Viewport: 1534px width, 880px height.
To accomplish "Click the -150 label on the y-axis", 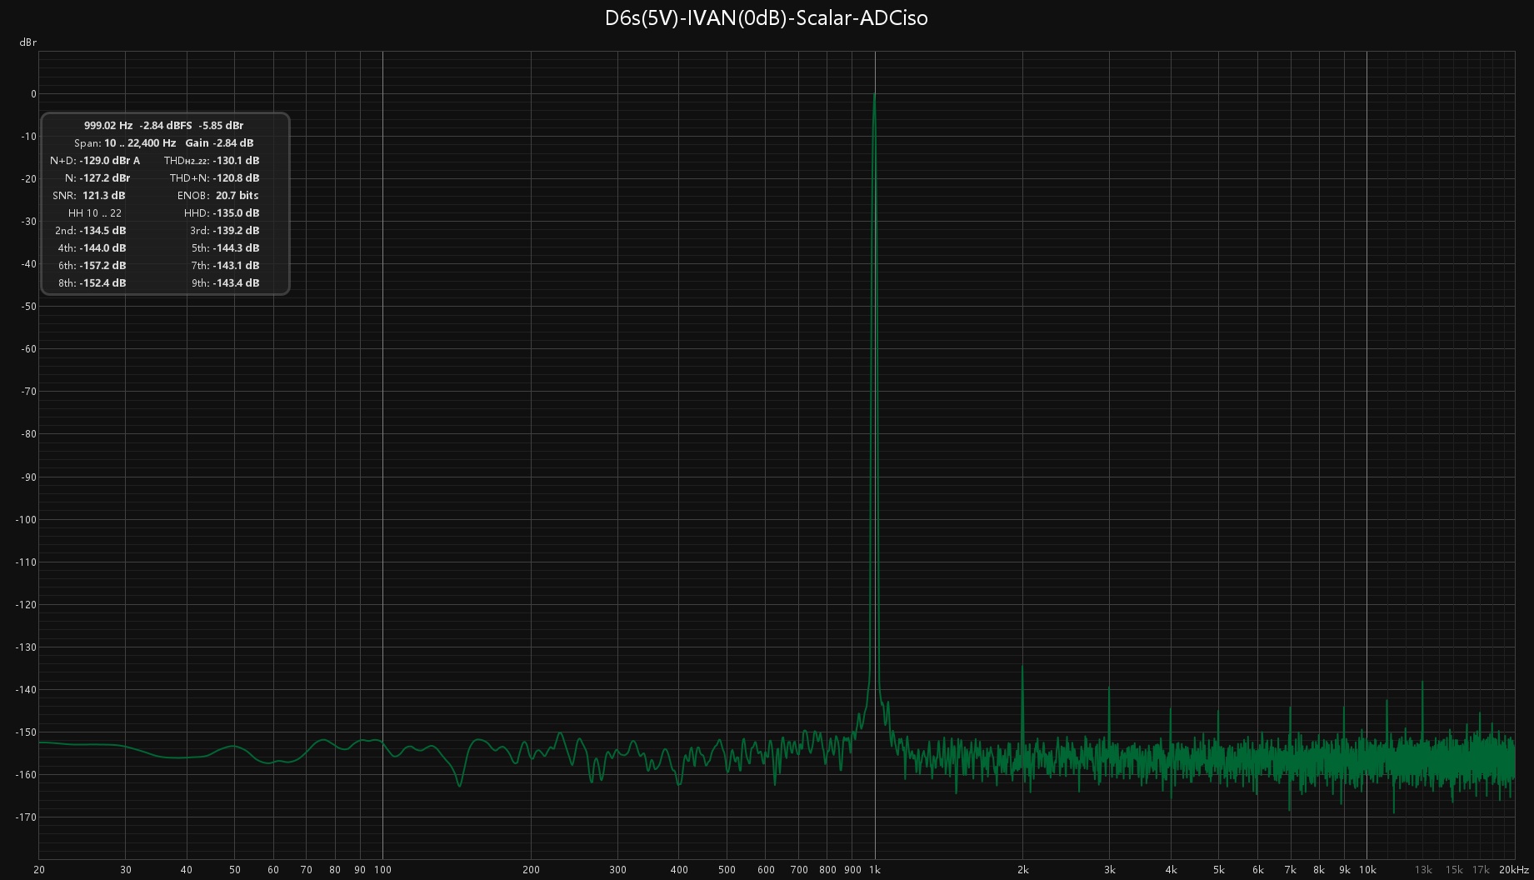I will pyautogui.click(x=27, y=732).
